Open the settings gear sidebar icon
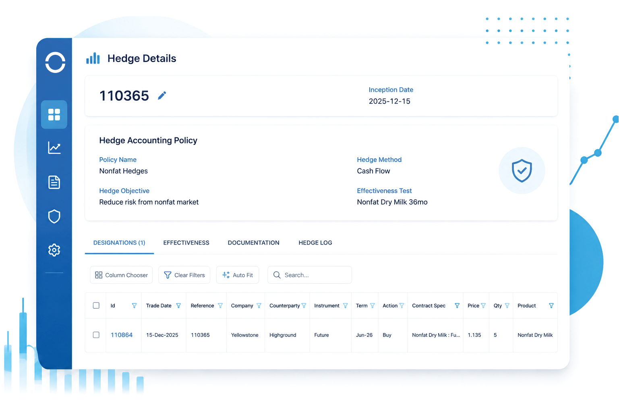Image resolution: width=619 pixels, height=413 pixels. (x=54, y=250)
